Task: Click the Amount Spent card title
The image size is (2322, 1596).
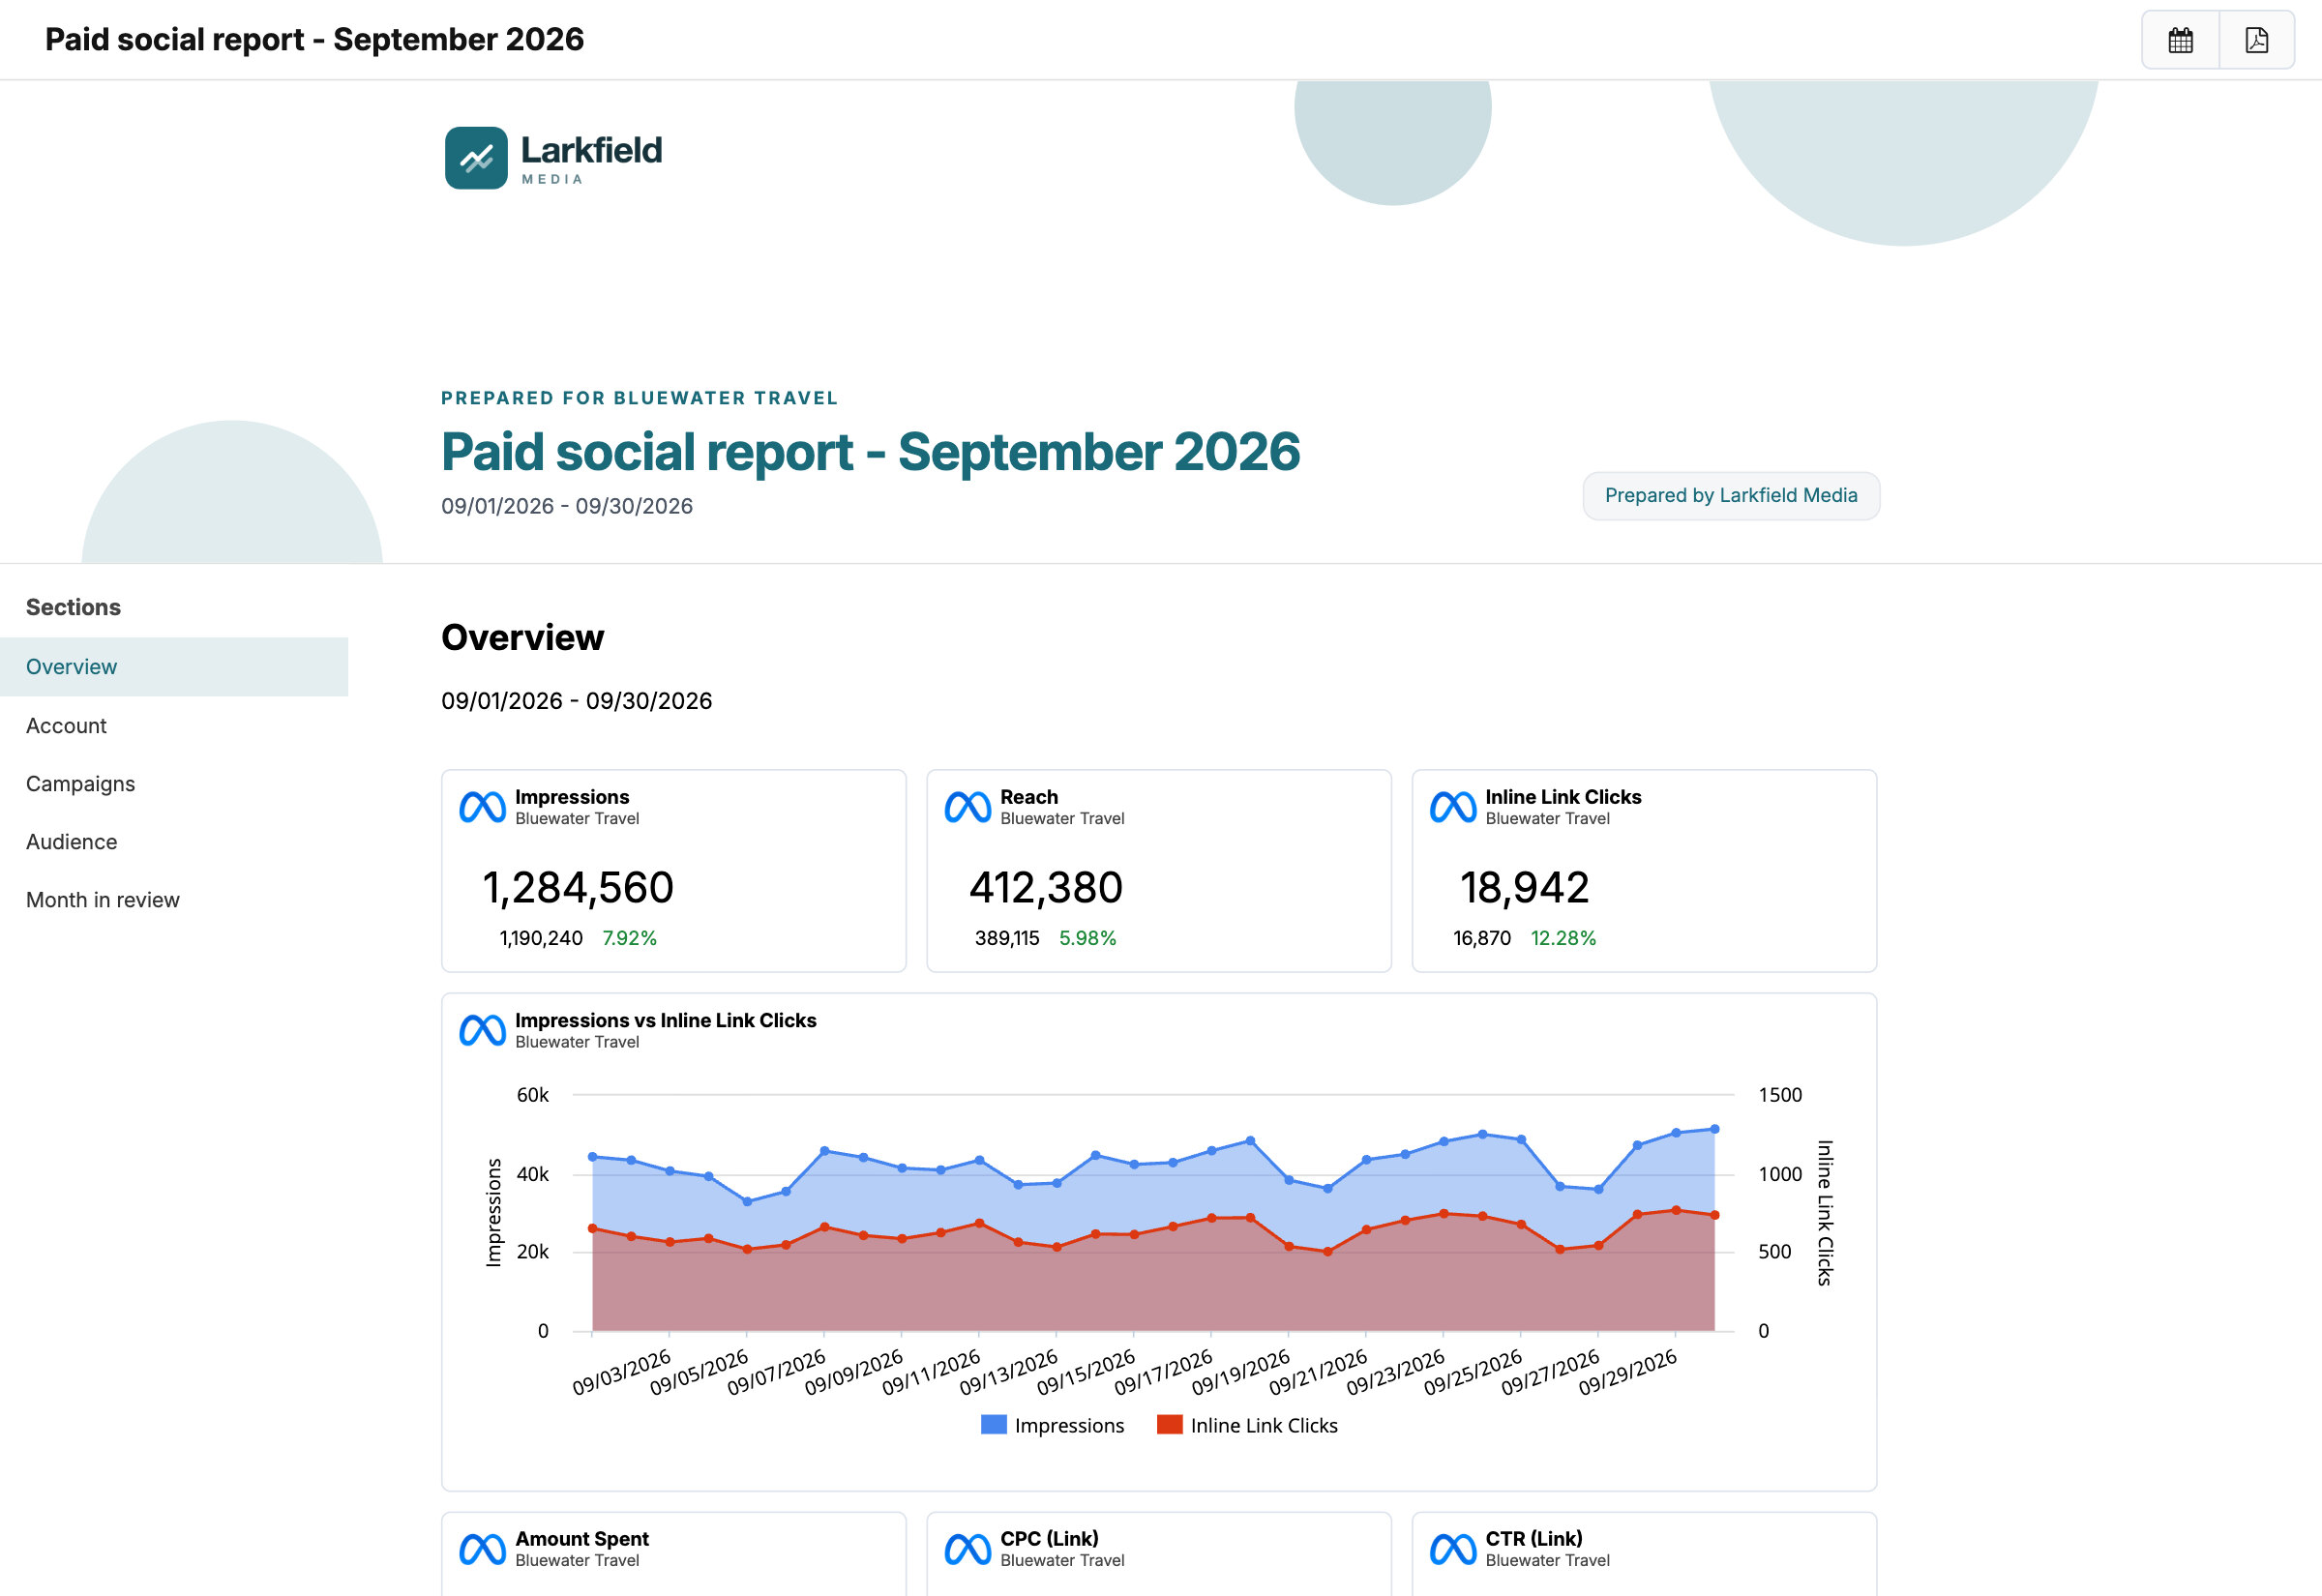Action: (582, 1539)
